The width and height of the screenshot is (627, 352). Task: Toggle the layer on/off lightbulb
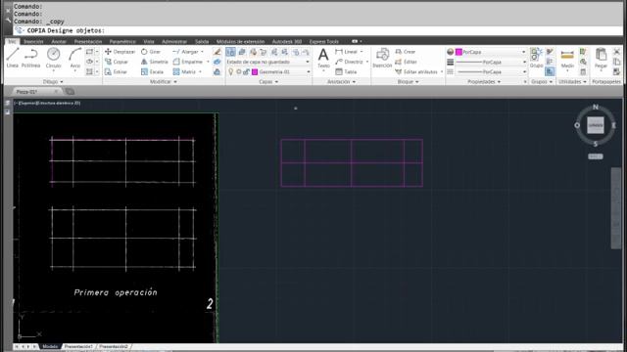231,71
